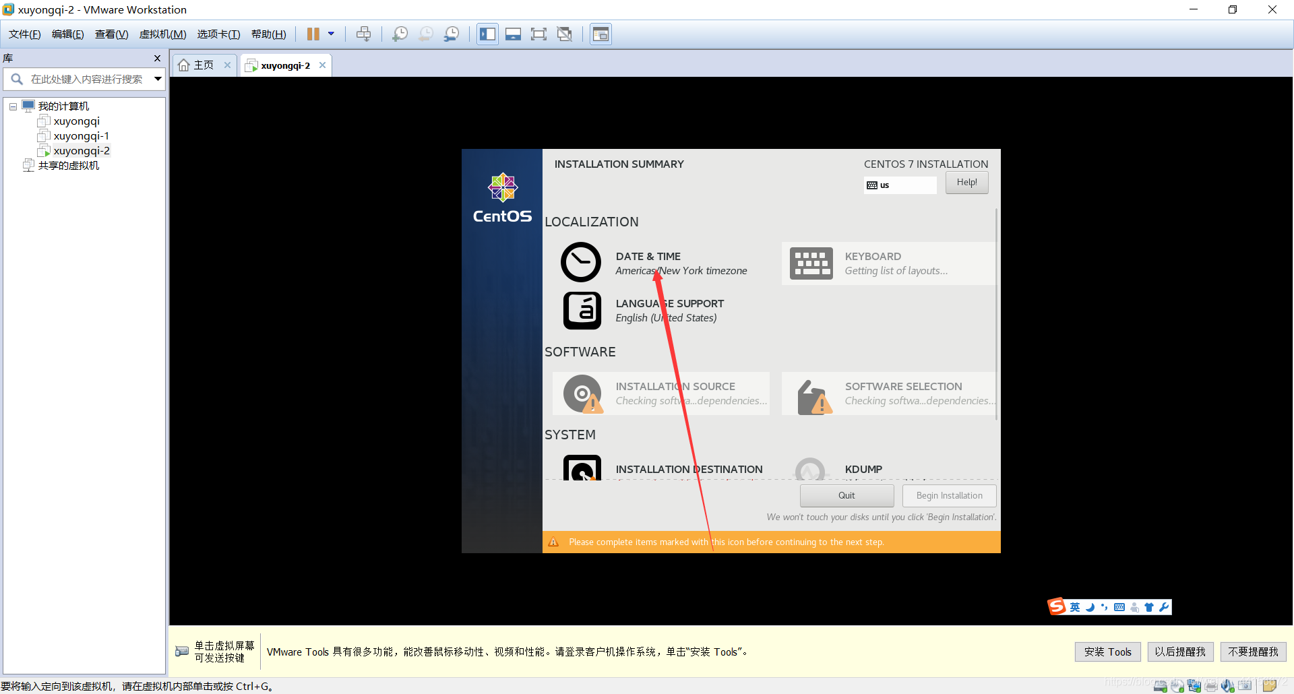Open Sogou toolbox wrench icon

(1164, 607)
